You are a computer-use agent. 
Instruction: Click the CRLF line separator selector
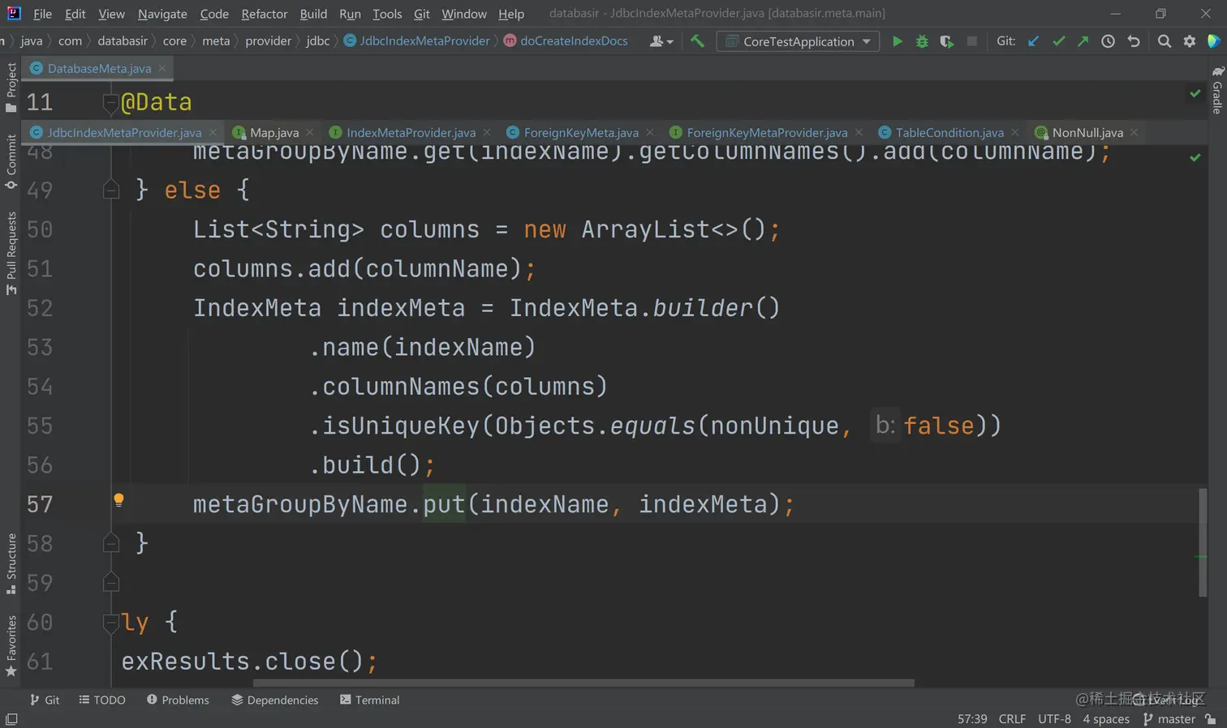tap(1012, 719)
